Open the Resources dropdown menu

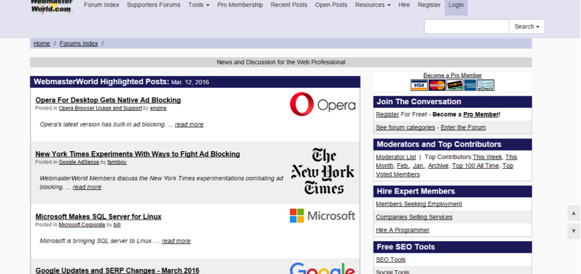point(373,5)
